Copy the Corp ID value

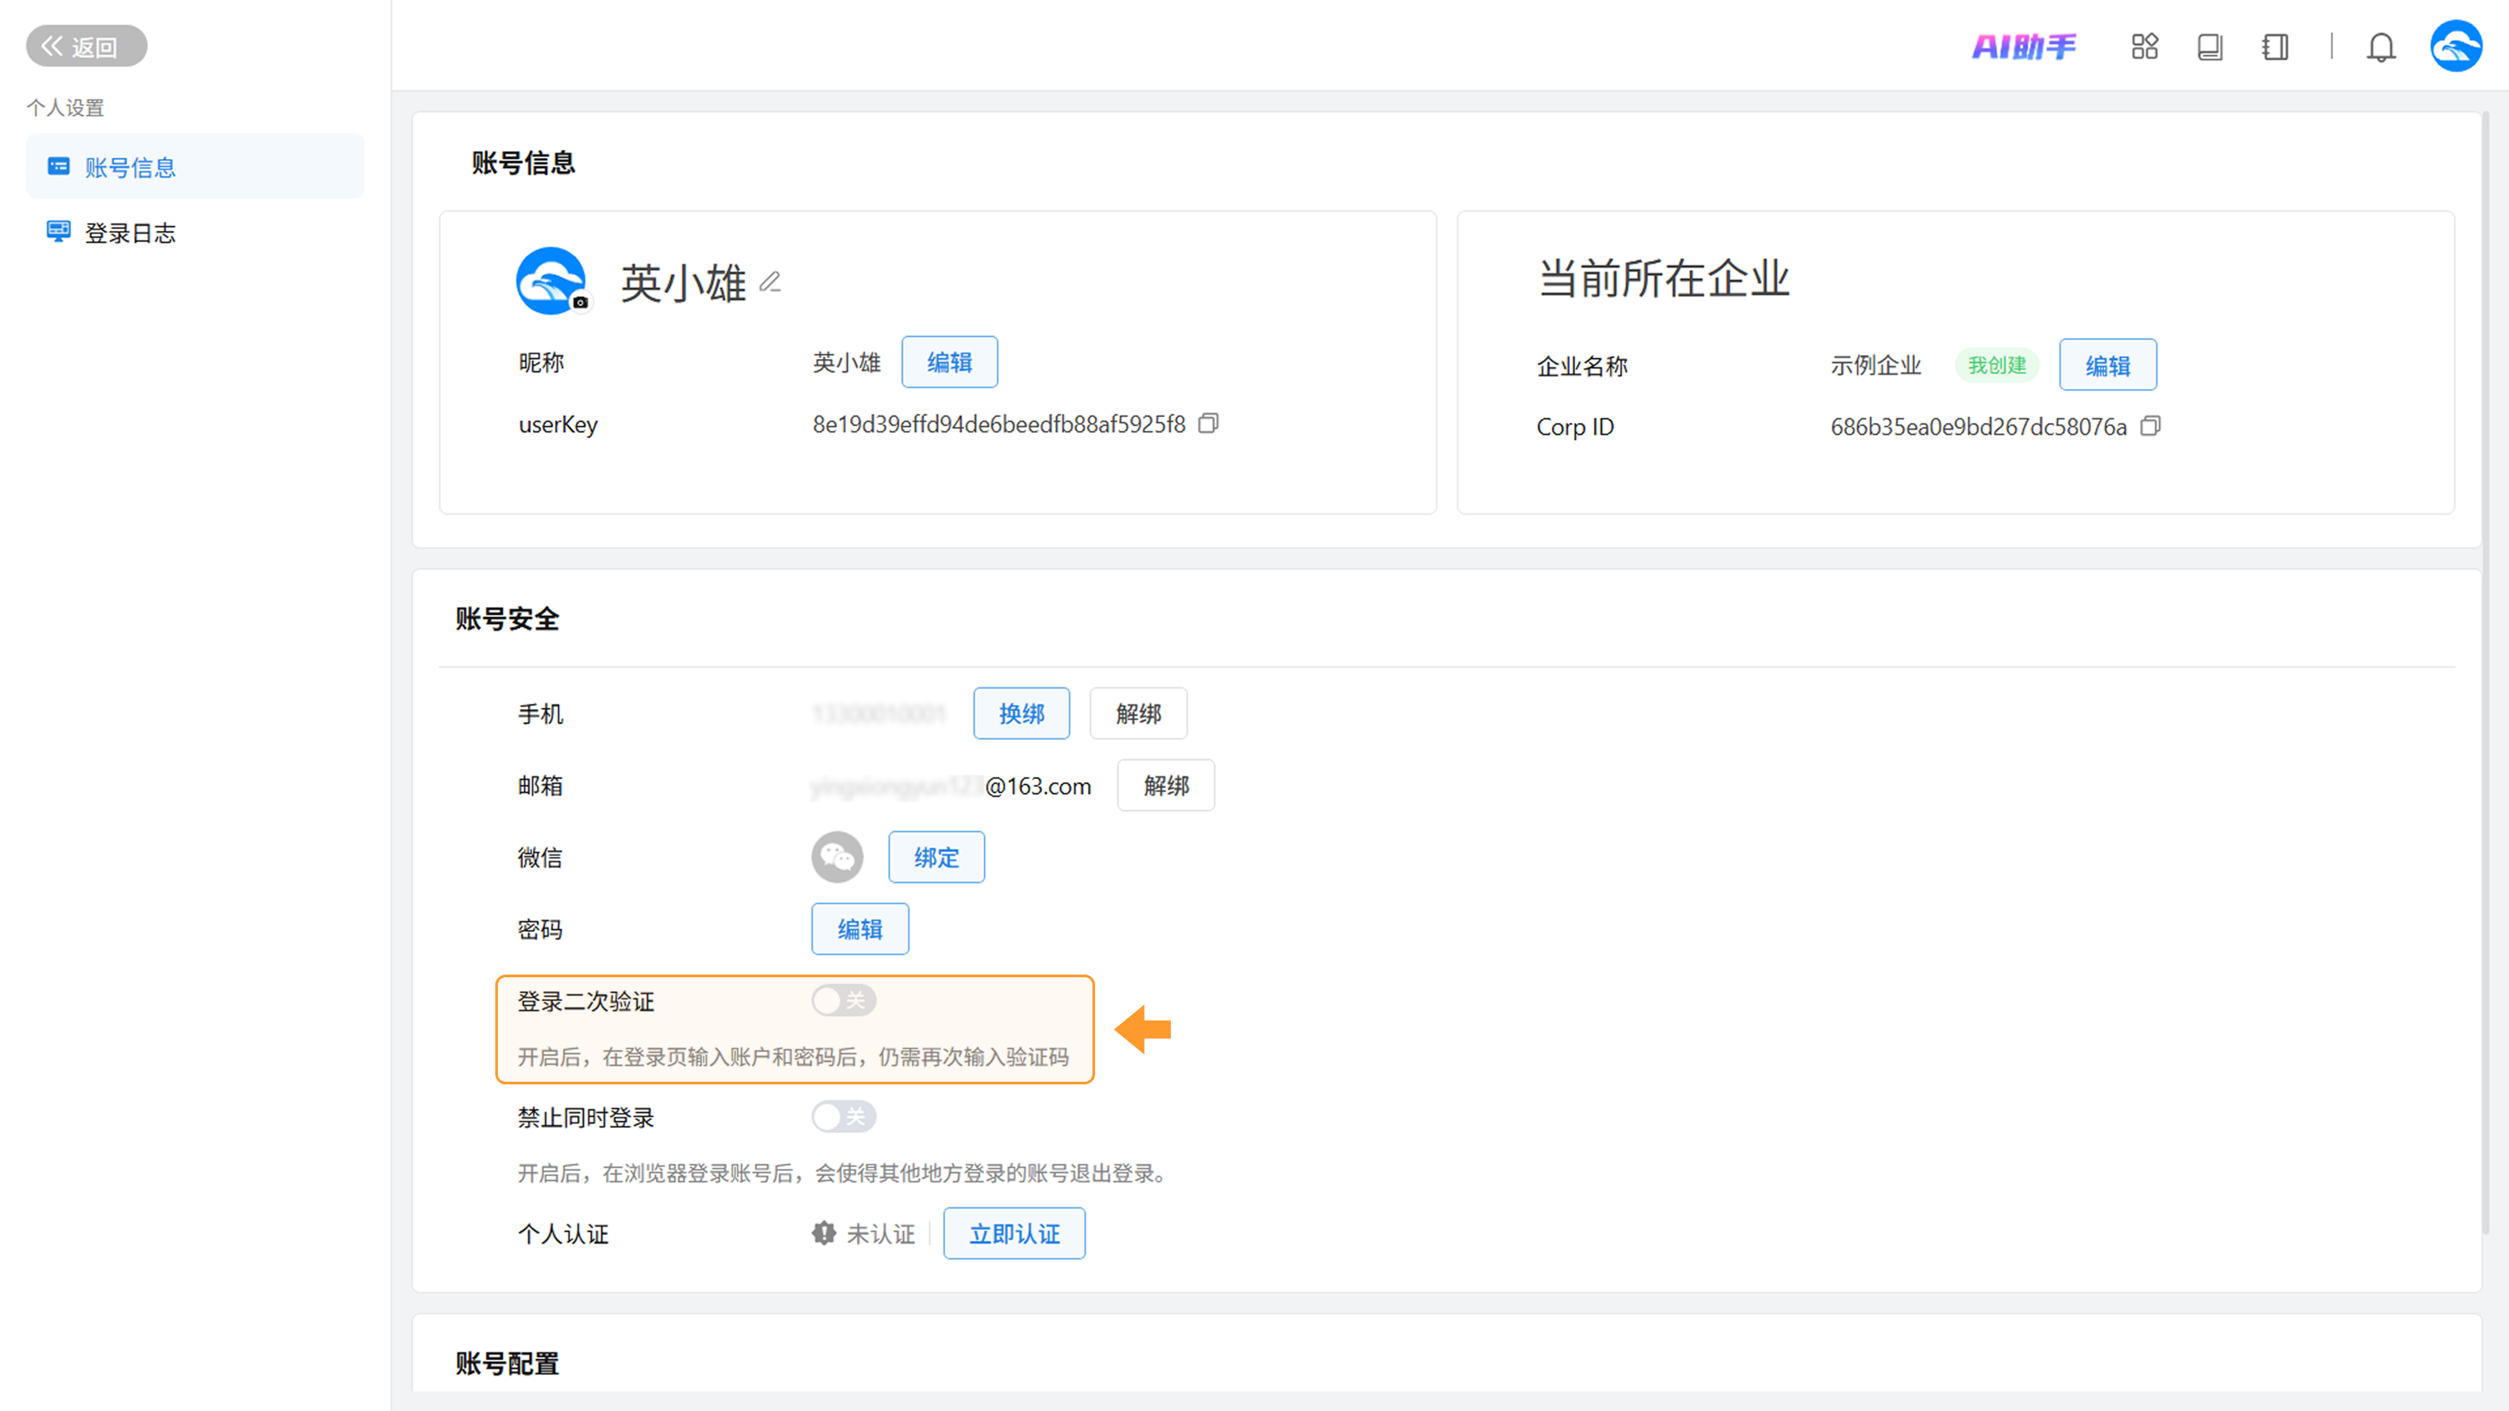(2150, 427)
